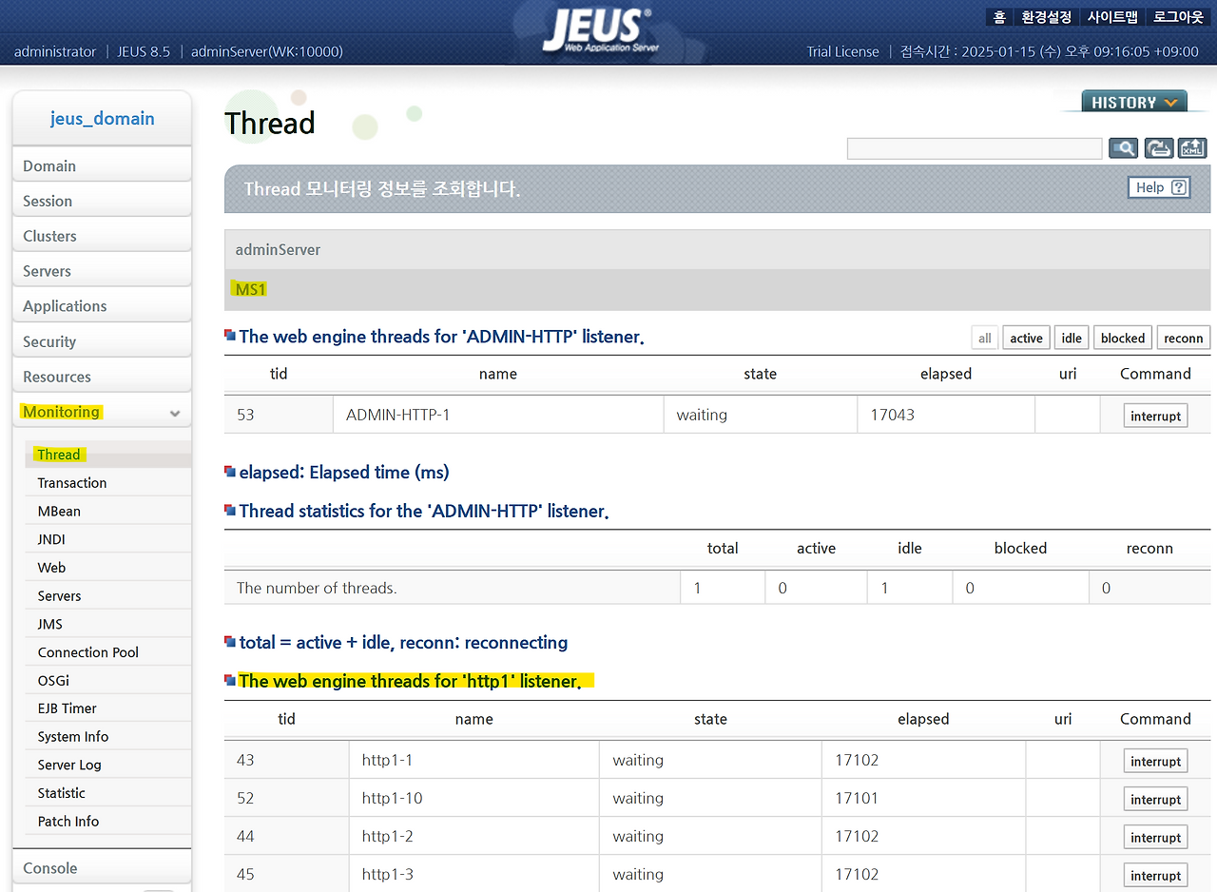This screenshot has height=892, width=1217.
Task: Click the refresh/print icon beside the search
Action: click(1158, 147)
